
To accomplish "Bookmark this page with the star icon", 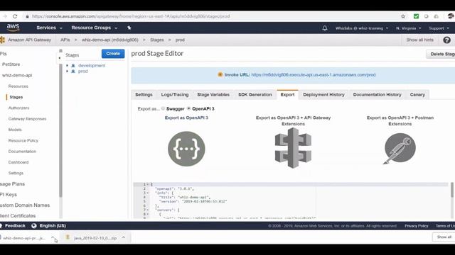I will tap(403, 16).
